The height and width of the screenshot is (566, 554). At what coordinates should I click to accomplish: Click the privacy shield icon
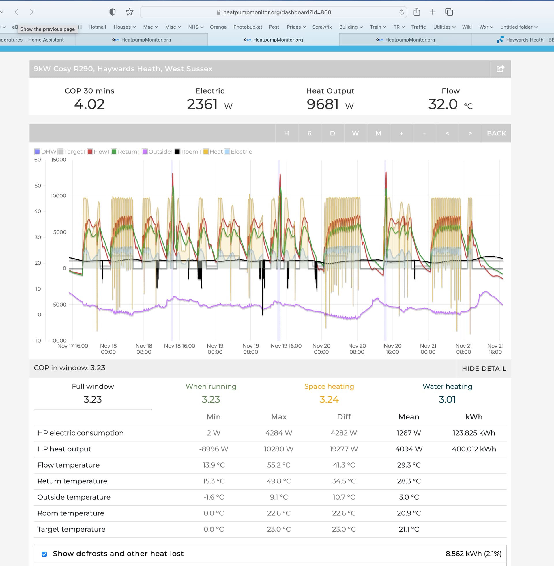coord(112,12)
